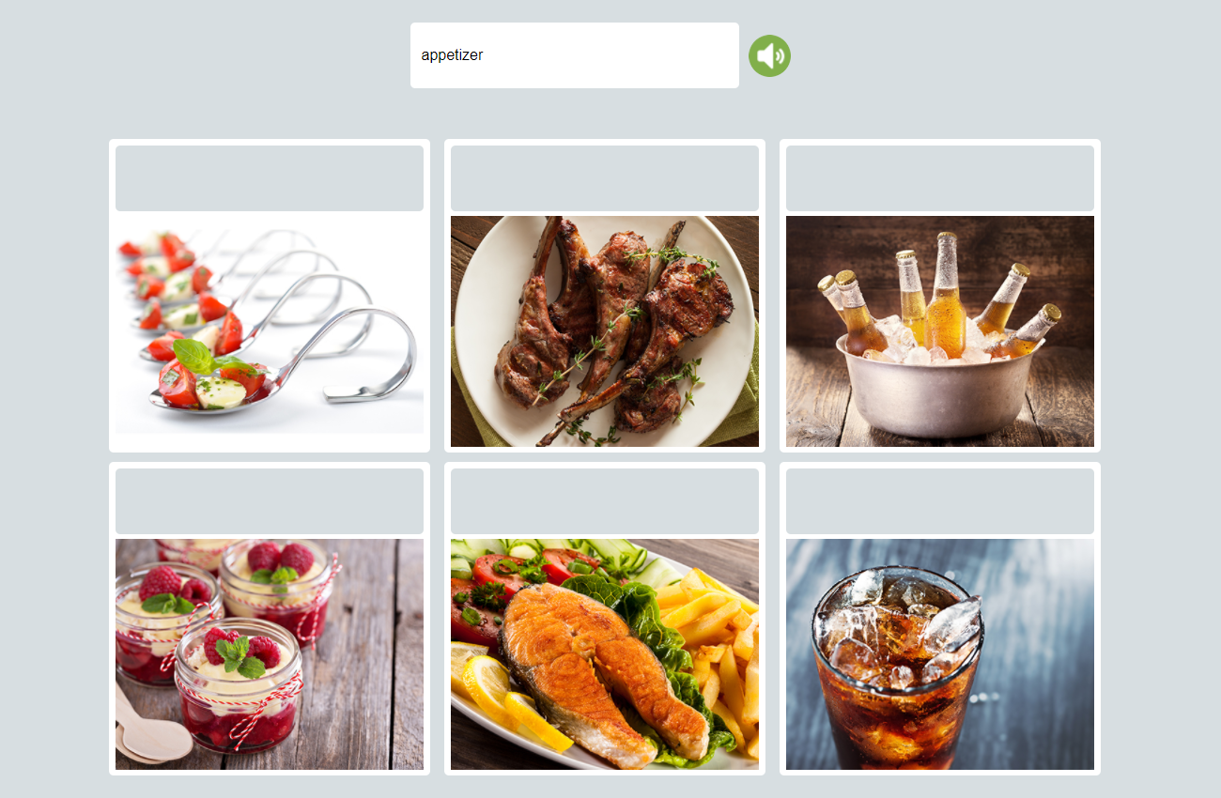Click the text field containing "appetizer"
Screen dimensions: 1221x798
point(575,55)
